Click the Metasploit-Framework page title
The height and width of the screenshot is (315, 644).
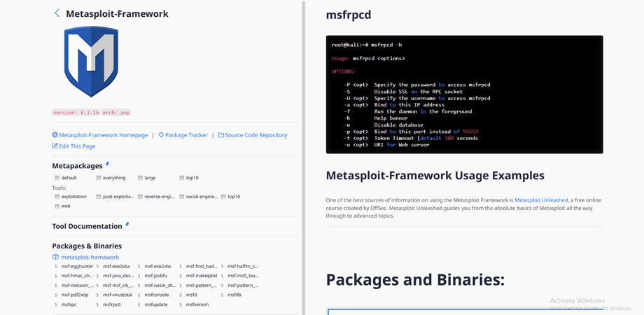tap(117, 13)
